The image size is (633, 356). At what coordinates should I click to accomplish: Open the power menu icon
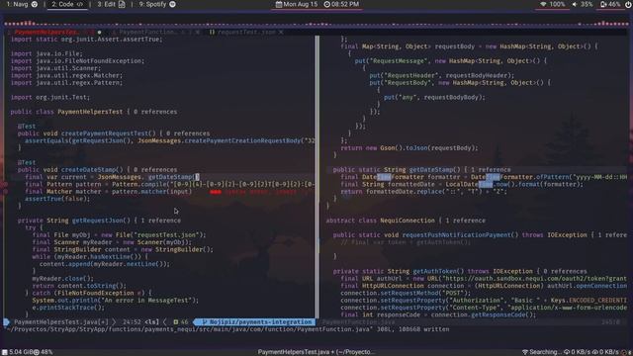pos(628,4)
